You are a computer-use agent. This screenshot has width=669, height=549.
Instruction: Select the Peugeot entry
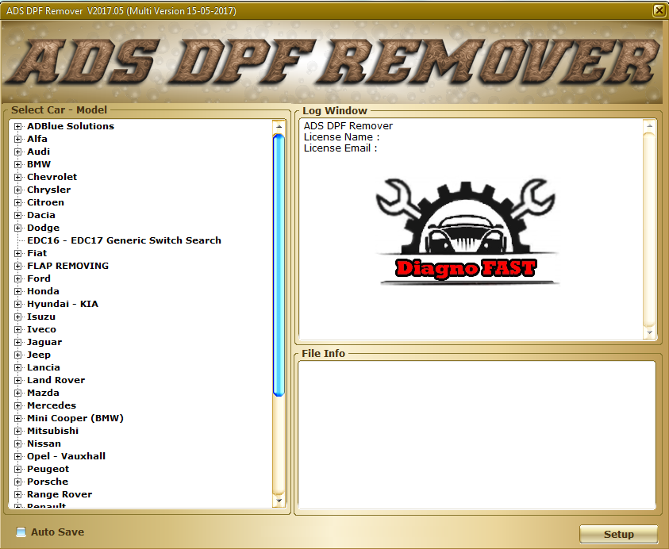pyautogui.click(x=48, y=469)
